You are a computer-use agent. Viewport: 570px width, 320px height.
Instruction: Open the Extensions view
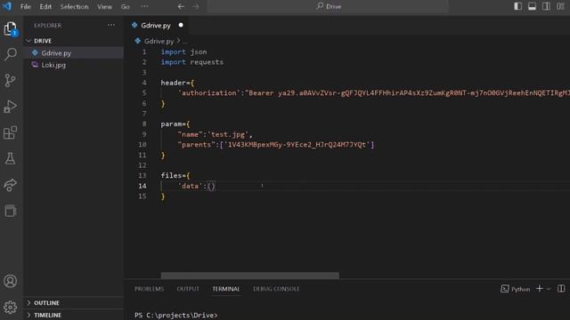(10, 132)
